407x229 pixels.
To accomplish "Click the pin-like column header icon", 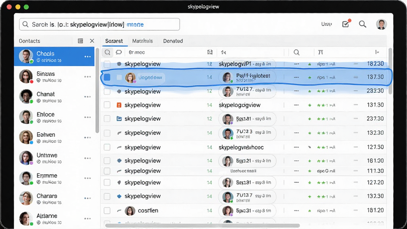I will [x=321, y=52].
